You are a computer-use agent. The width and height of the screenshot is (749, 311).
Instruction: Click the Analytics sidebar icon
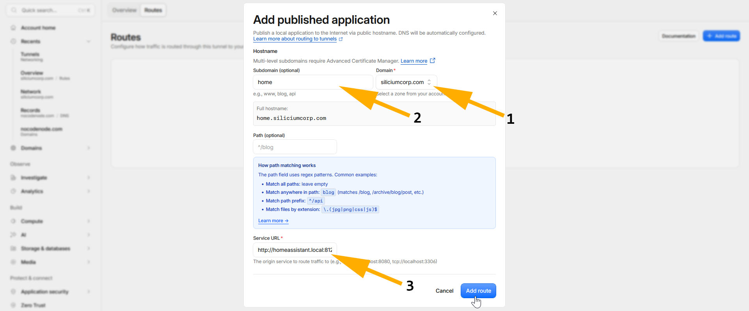pos(13,191)
